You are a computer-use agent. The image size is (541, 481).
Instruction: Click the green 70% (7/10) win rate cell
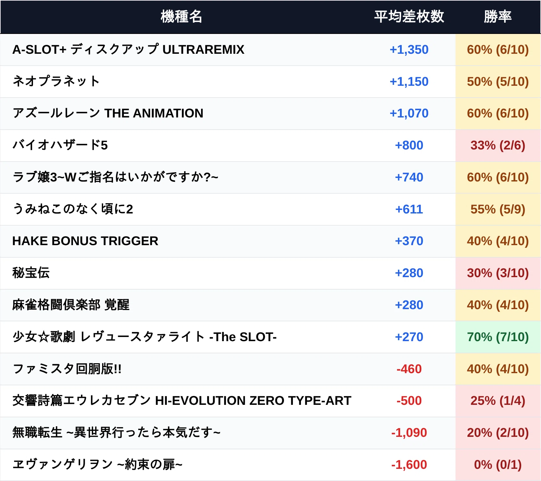[x=498, y=337]
